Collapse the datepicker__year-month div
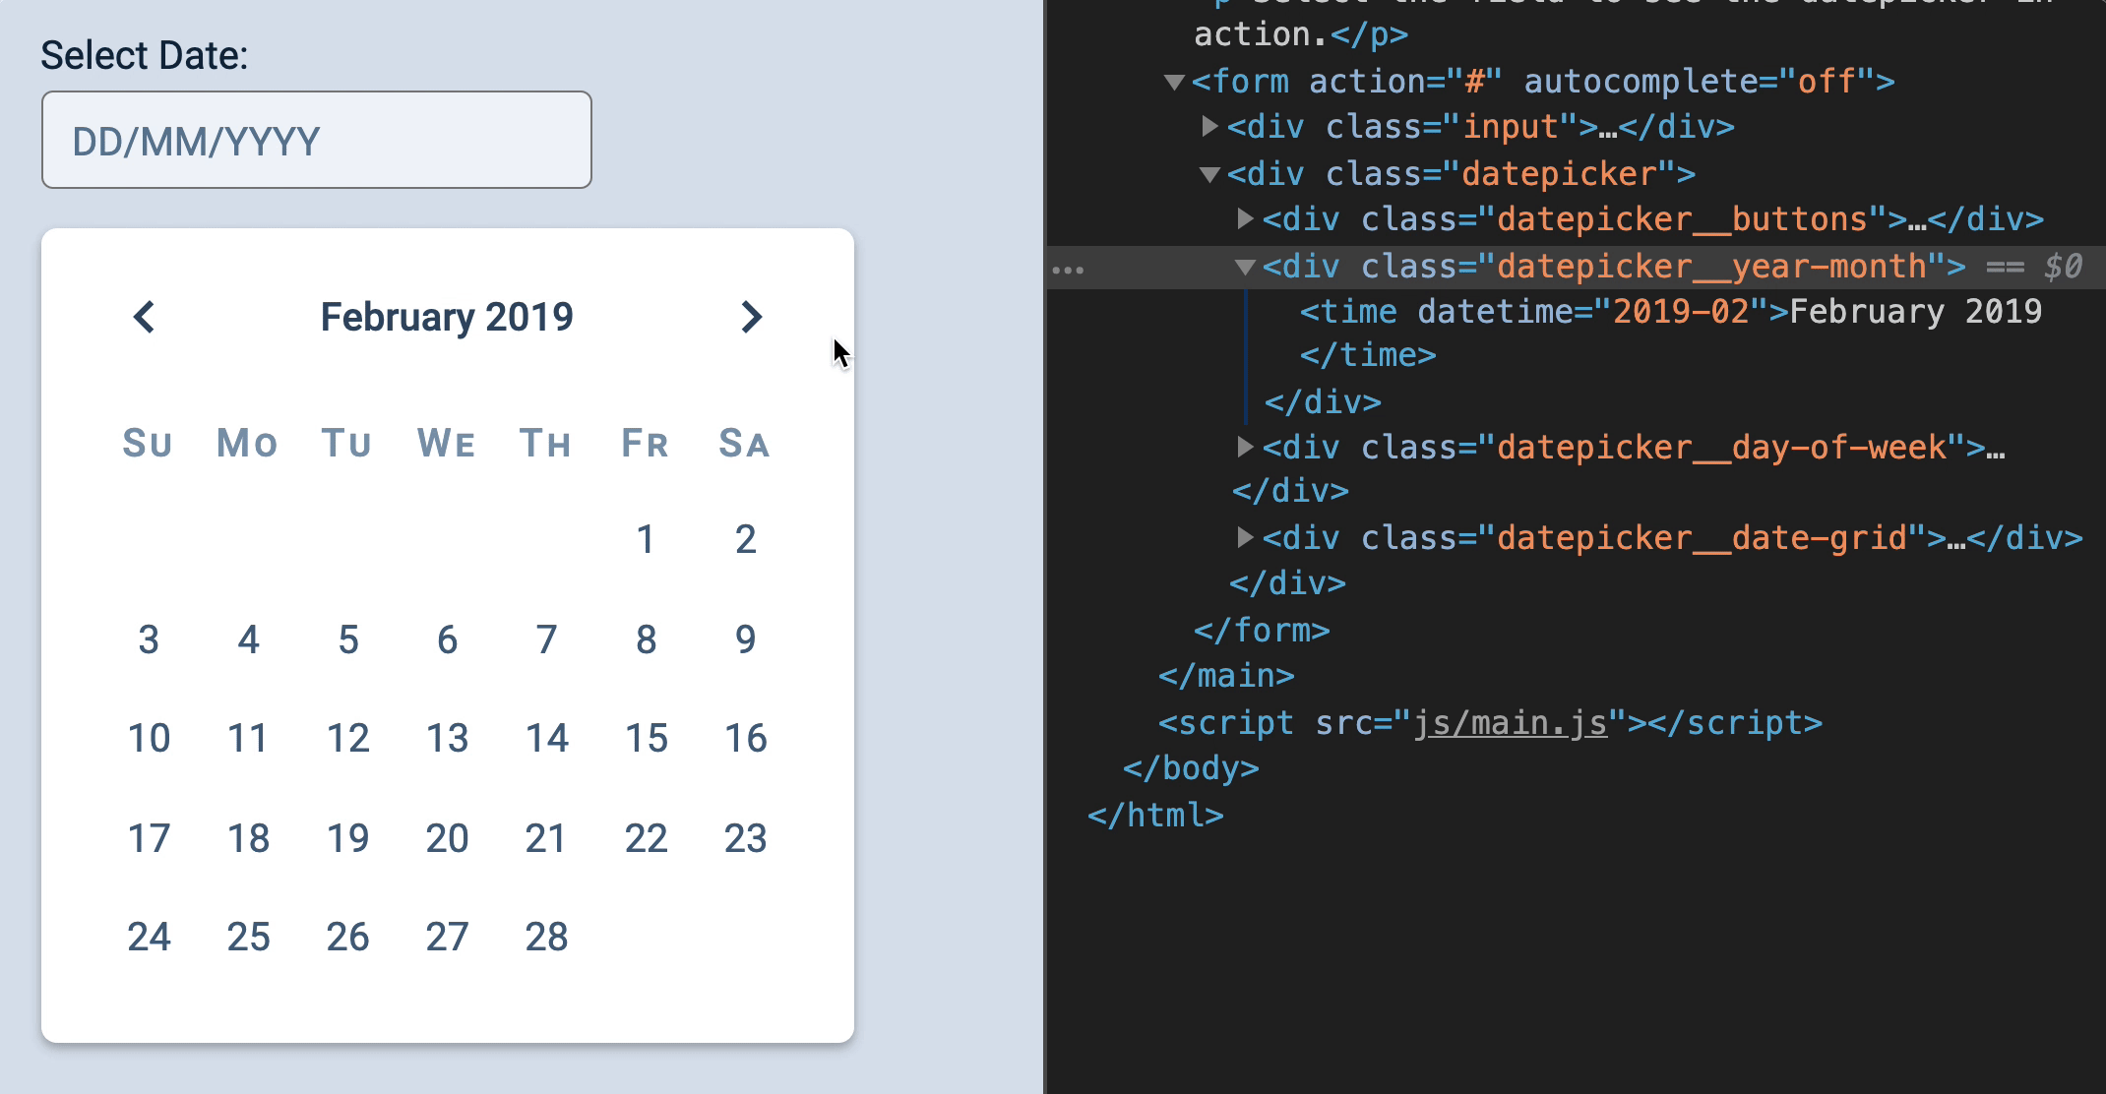 (x=1247, y=266)
